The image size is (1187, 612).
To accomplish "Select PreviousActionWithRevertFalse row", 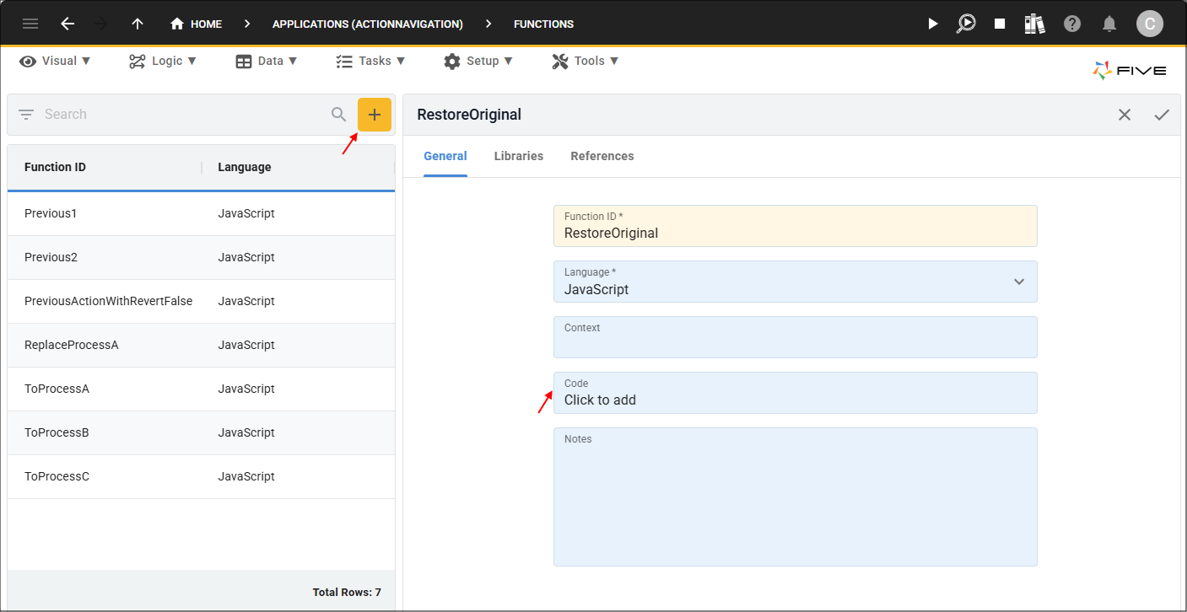I will (201, 302).
